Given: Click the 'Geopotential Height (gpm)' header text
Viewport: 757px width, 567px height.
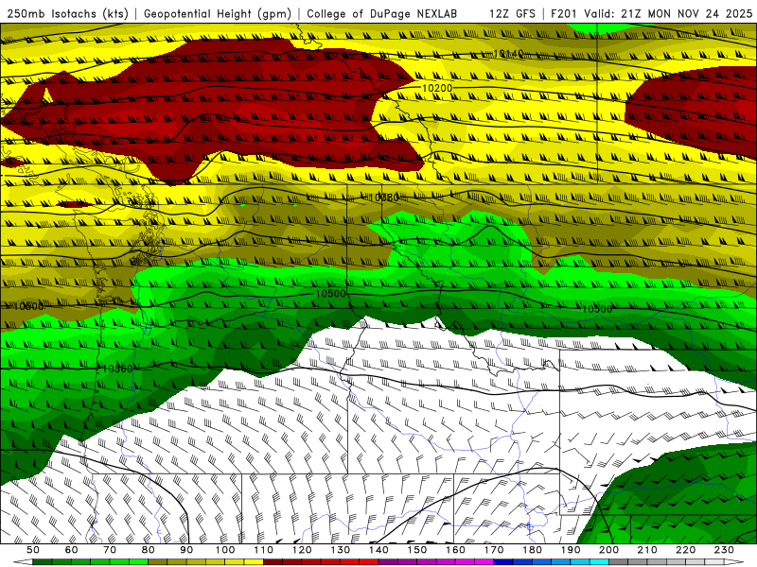Looking at the screenshot, I should click(218, 14).
